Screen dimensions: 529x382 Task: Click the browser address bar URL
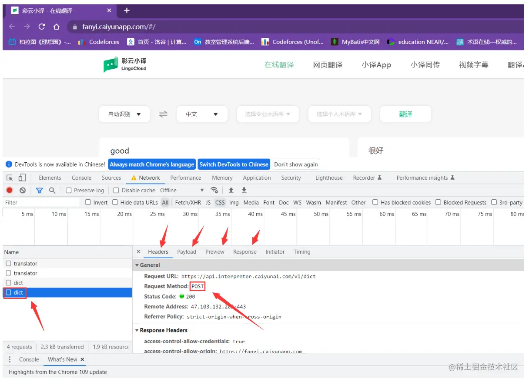click(x=119, y=27)
